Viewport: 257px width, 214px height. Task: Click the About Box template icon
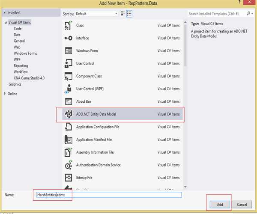click(68, 102)
